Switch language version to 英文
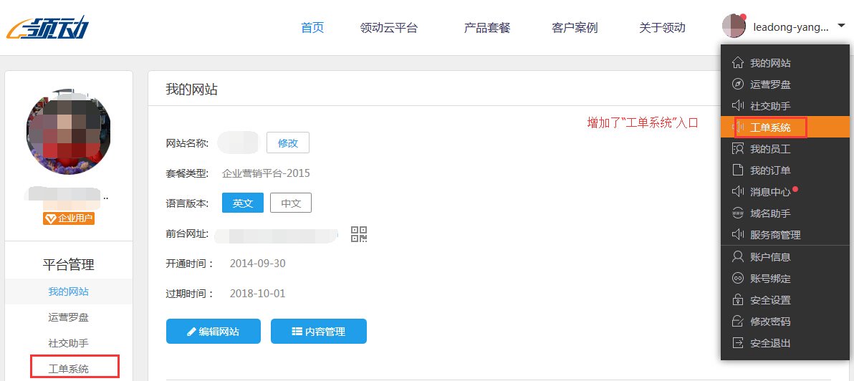 pos(243,203)
